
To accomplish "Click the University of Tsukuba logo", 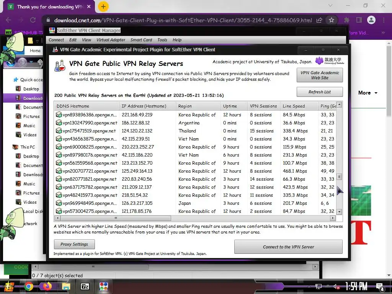I will [x=330, y=61].
